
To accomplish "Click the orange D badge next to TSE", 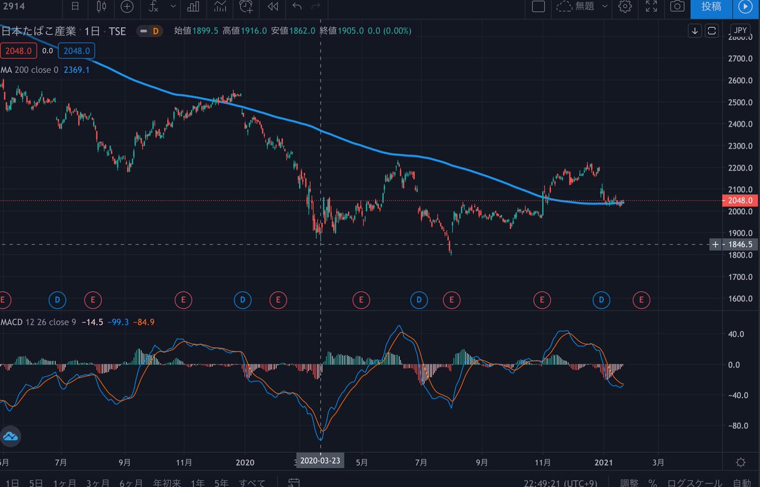I will [156, 30].
